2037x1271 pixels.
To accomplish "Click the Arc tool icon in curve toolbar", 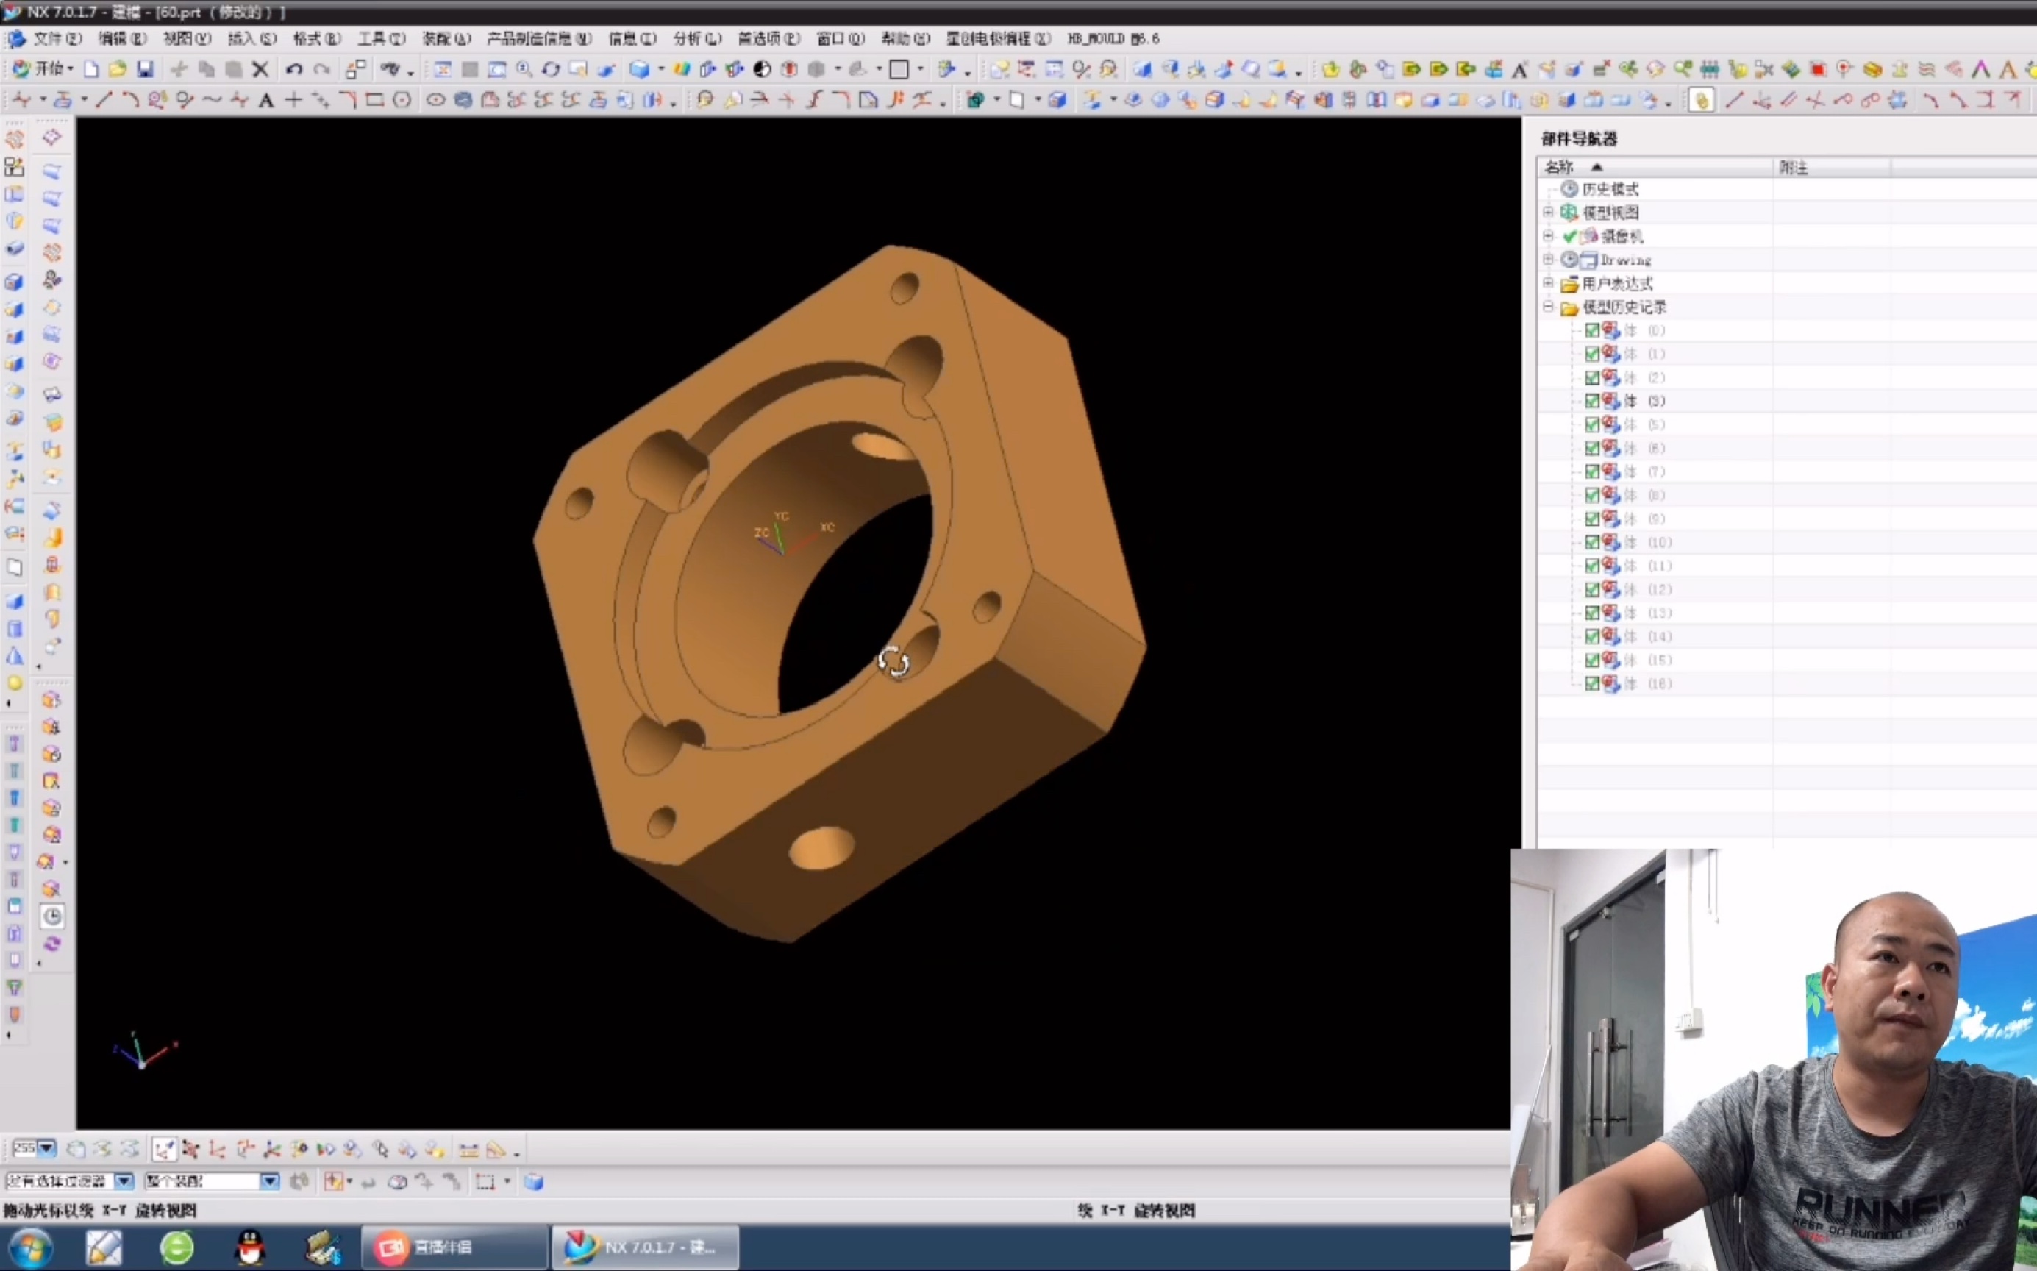I will tap(130, 101).
